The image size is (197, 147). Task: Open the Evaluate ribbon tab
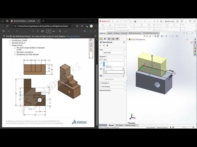[x=124, y=33]
